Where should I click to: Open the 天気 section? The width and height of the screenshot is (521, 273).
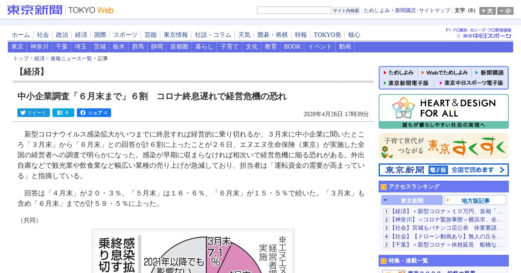coord(244,35)
